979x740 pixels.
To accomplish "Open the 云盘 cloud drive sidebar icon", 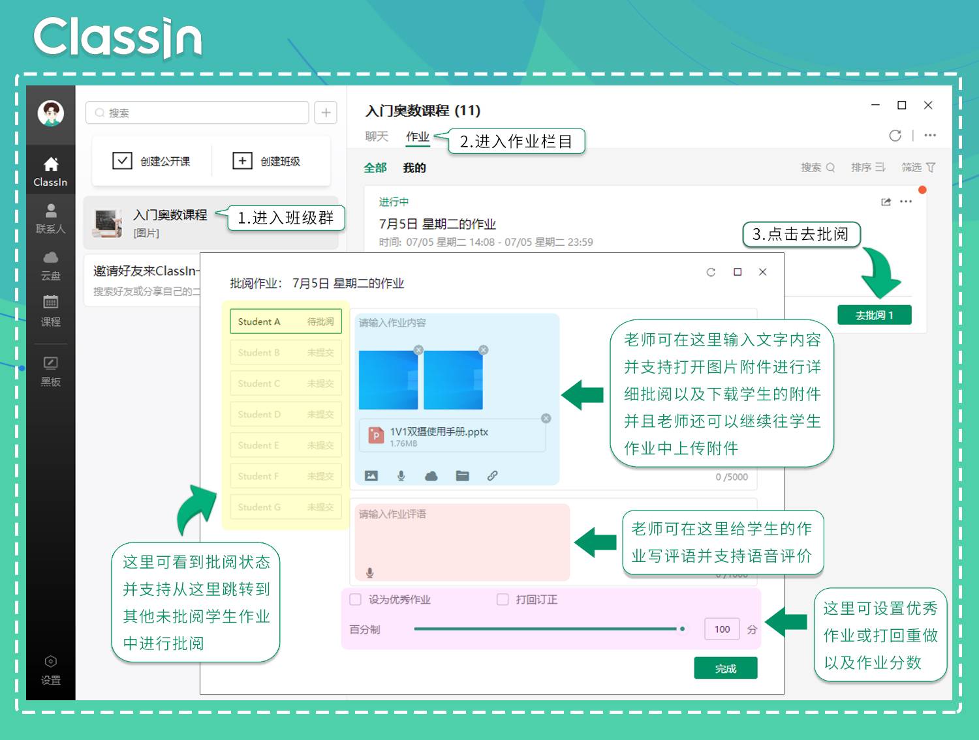I will pos(50,266).
